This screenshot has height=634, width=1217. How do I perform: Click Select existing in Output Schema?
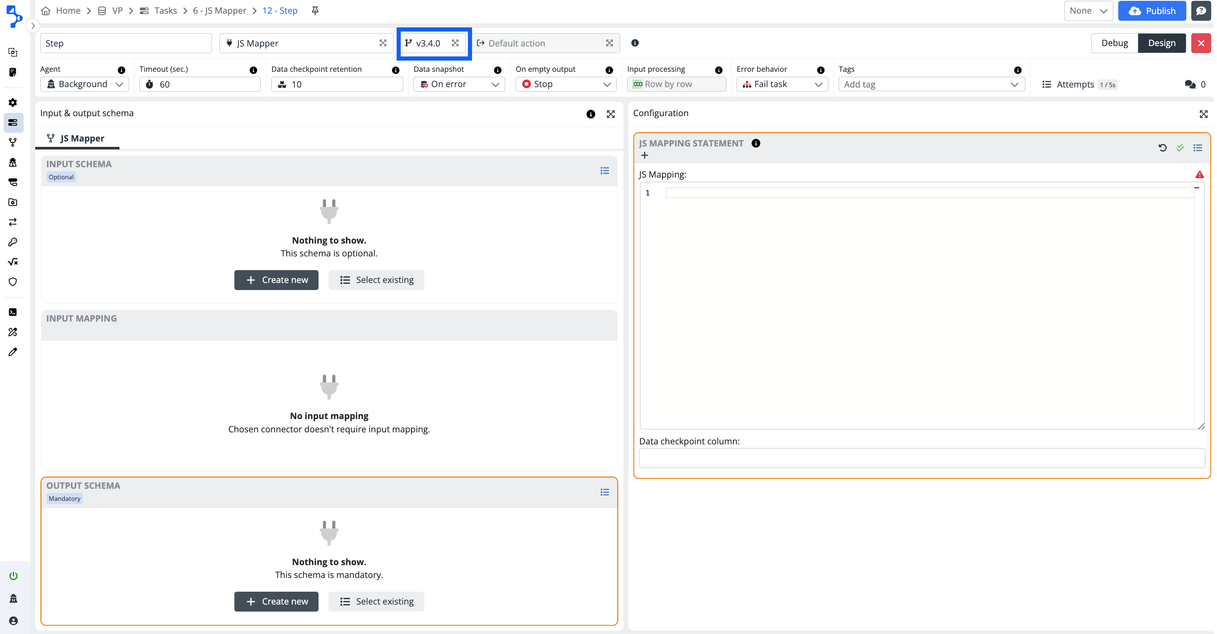[x=376, y=601]
